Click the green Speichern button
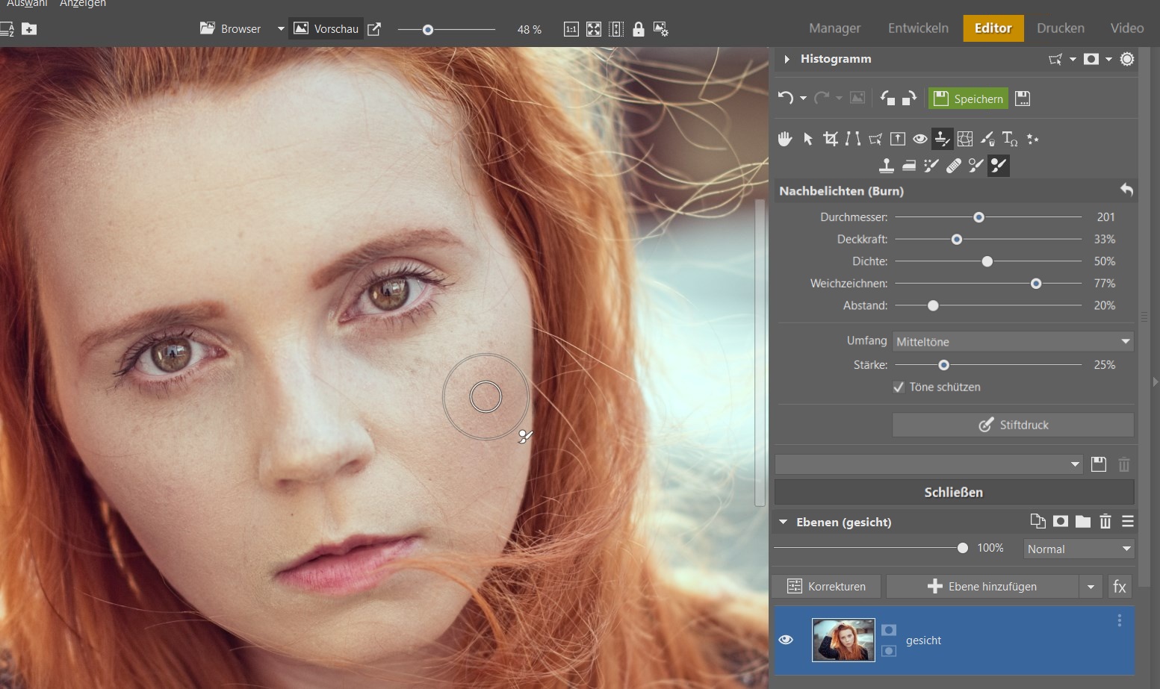 click(x=968, y=99)
